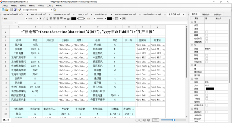Close the AppCoalStock.cpf tab
232x123 pixels.
50,14
